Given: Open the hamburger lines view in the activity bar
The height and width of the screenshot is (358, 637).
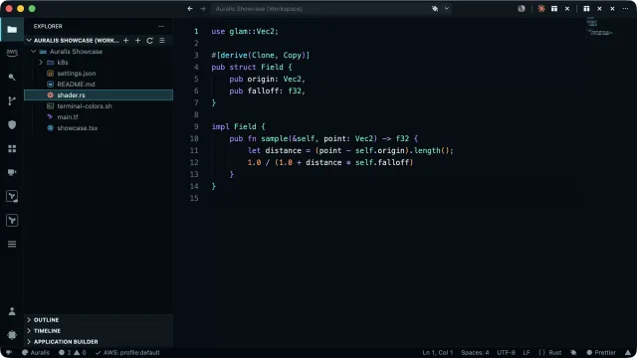Looking at the screenshot, I should [x=12, y=244].
